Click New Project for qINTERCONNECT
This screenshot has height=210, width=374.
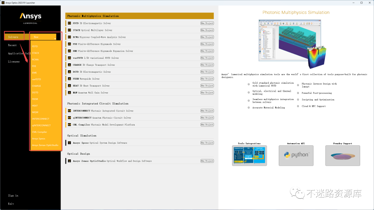coord(207,118)
